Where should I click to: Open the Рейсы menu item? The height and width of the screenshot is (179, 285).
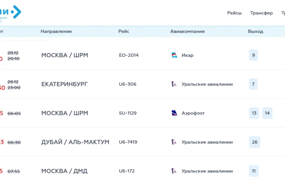click(x=234, y=13)
